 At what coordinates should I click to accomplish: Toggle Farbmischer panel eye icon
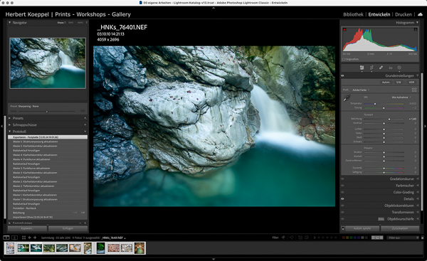(x=342, y=186)
